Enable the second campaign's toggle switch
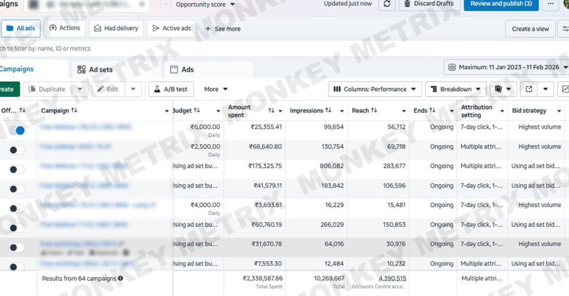This screenshot has height=296, width=569. [17, 150]
